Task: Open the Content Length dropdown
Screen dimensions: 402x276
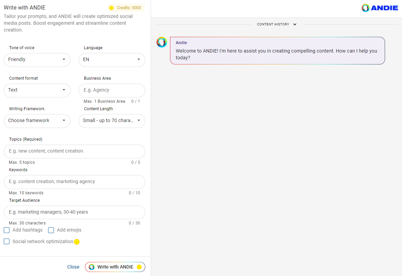Action: coord(112,121)
